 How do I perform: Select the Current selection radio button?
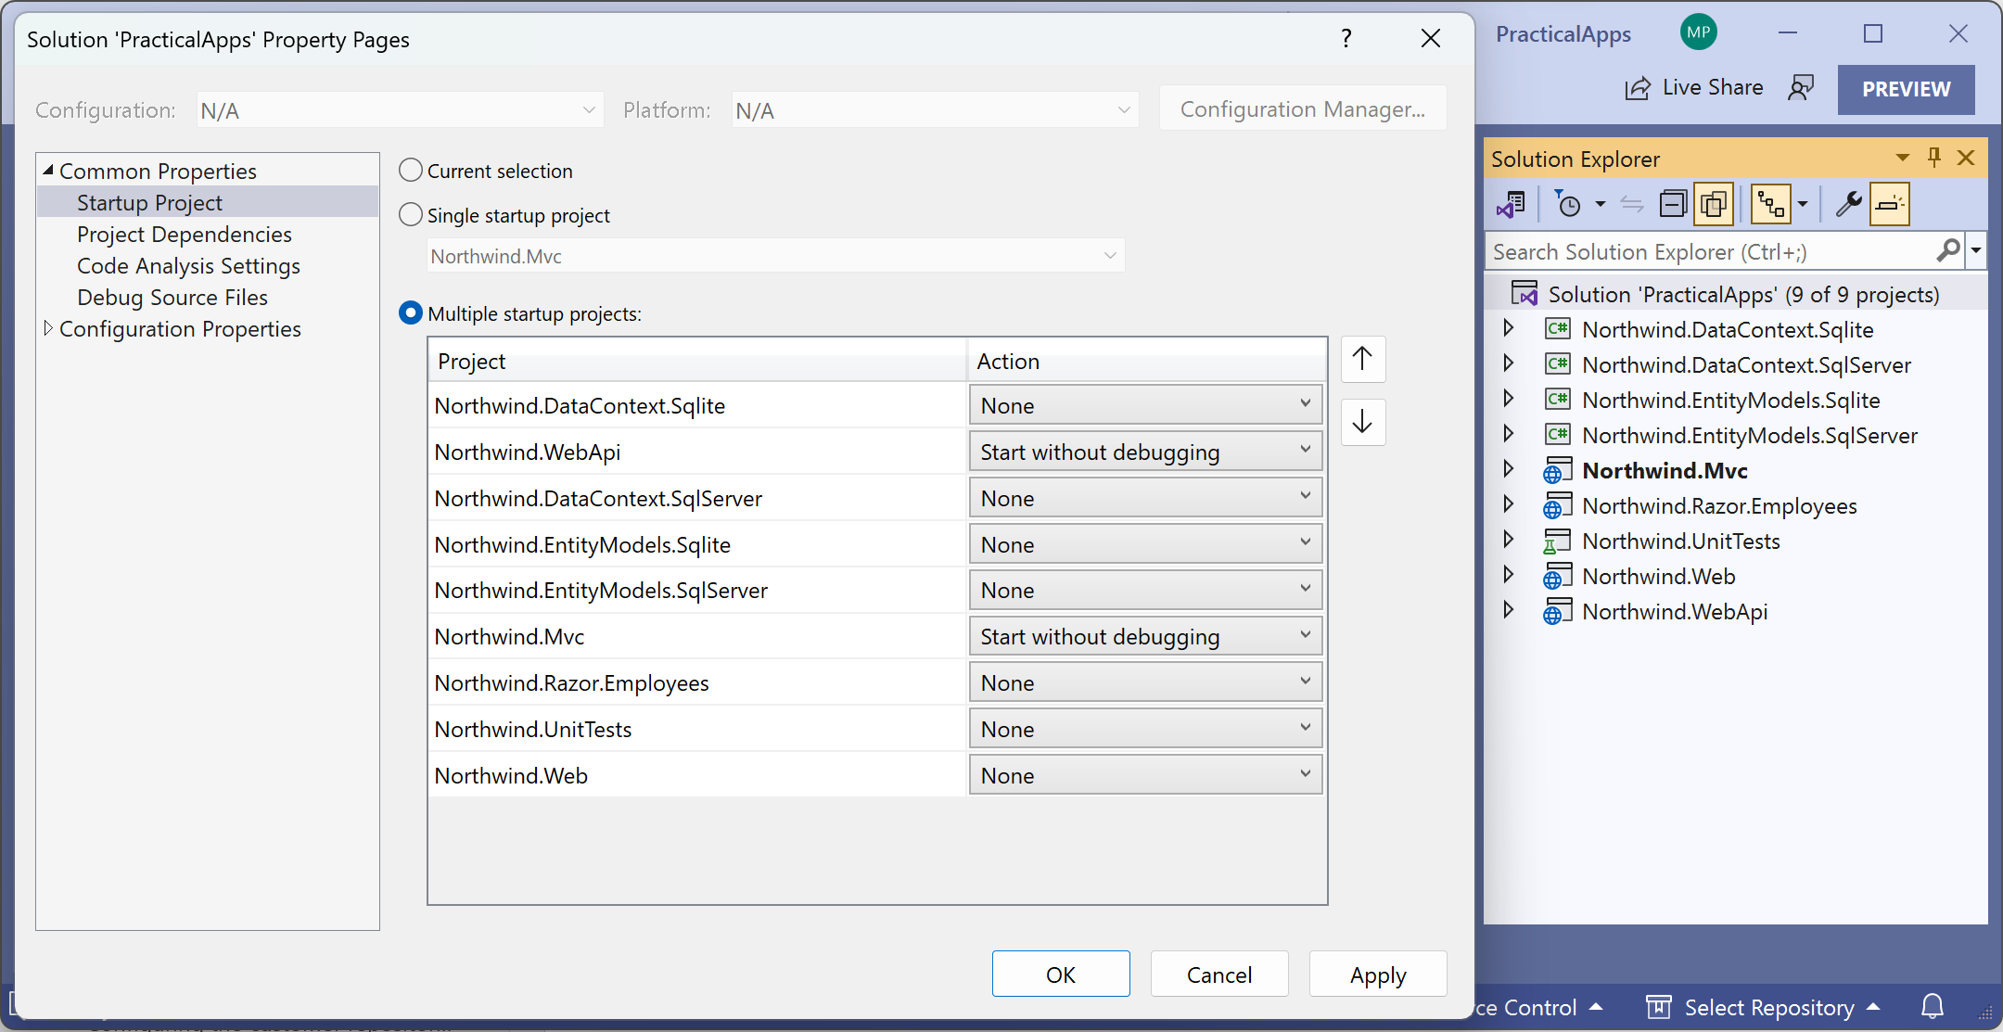tap(411, 170)
